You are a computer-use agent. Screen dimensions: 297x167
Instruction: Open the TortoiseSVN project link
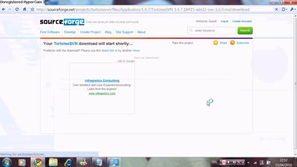65,44
